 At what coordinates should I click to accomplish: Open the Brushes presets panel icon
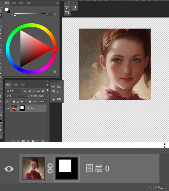pos(67,12)
